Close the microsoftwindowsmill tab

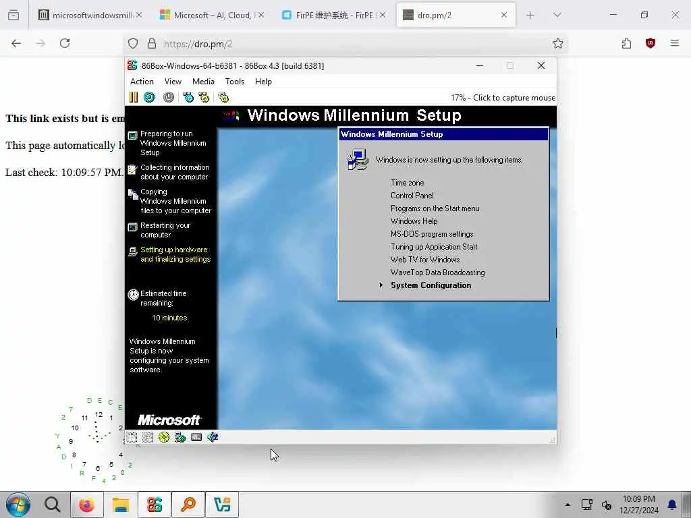coord(139,15)
